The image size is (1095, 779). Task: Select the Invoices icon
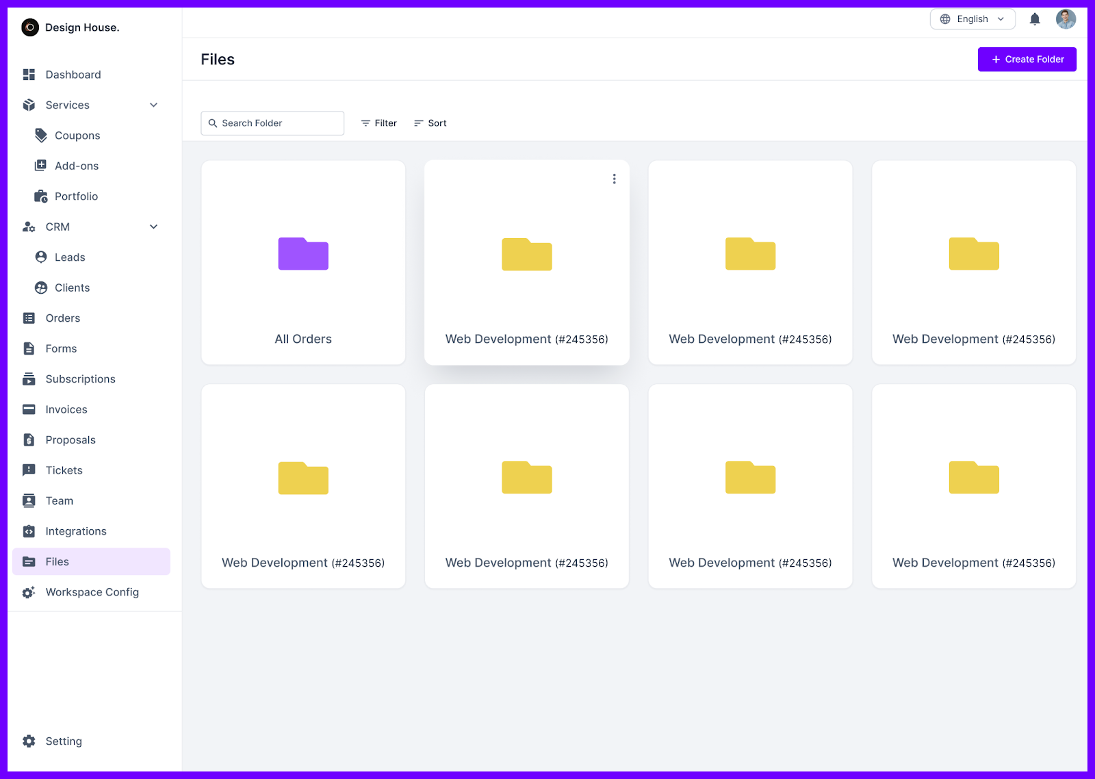click(x=28, y=409)
